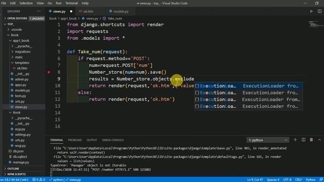This screenshot has height=182, width=324.
Task: Open tests.py in the explorer
Action: tap(20, 96)
